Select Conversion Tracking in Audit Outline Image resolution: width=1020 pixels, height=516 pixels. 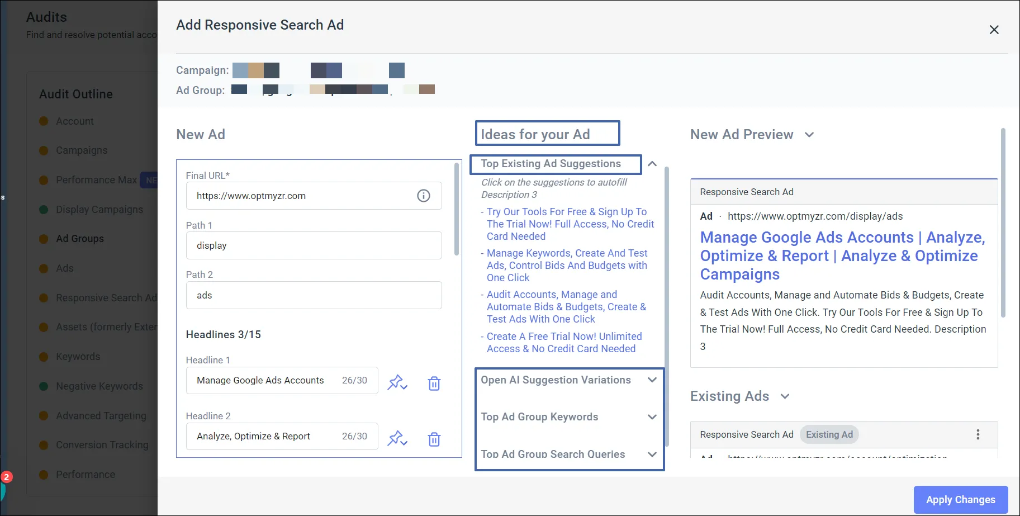102,445
